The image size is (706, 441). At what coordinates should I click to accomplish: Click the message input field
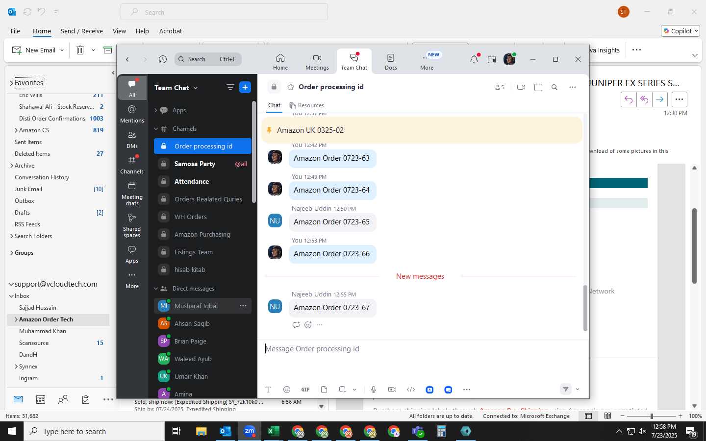422,349
